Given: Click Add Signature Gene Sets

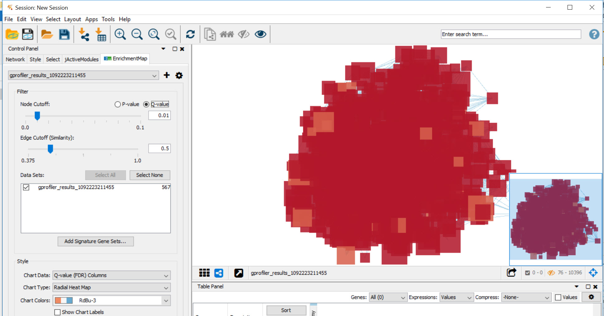Looking at the screenshot, I should pos(96,241).
